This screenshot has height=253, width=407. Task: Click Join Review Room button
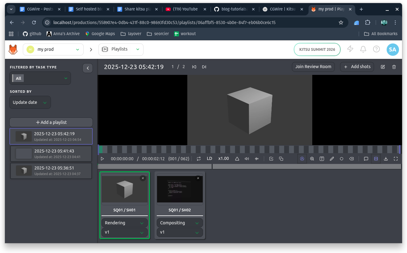(313, 67)
